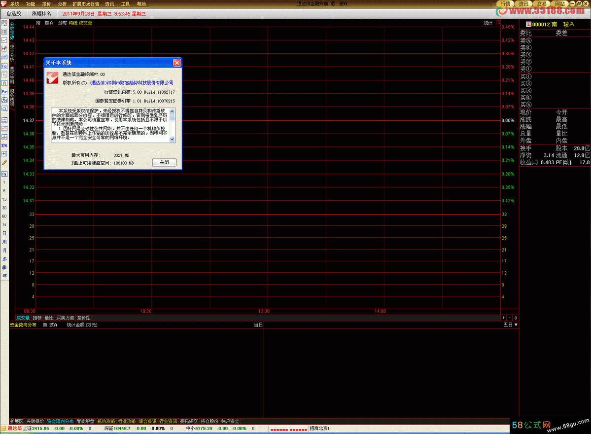Click the F10 company info sidebar icon
This screenshot has height=434, width=591.
tap(4, 66)
